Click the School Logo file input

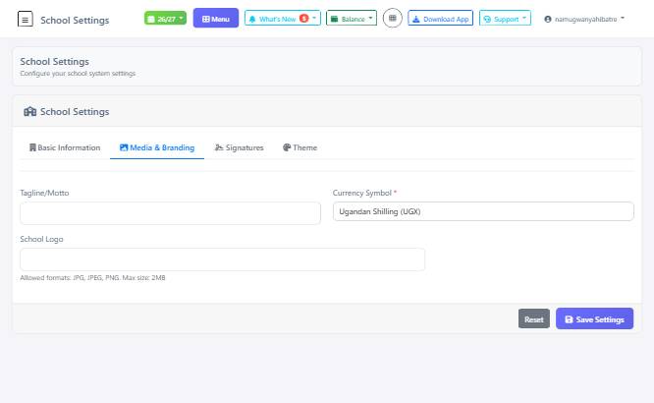[222, 259]
